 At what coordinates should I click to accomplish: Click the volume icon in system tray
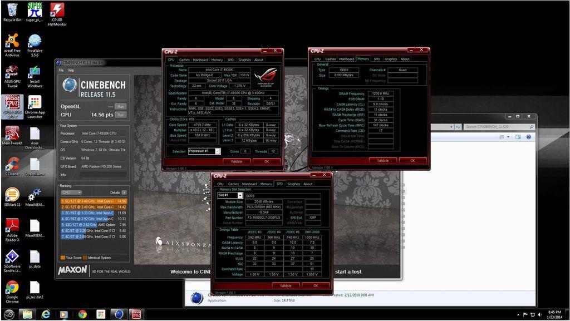[x=539, y=314]
